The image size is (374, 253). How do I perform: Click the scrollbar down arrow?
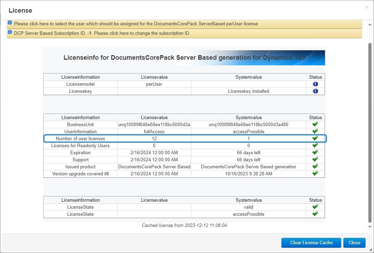tap(370, 227)
